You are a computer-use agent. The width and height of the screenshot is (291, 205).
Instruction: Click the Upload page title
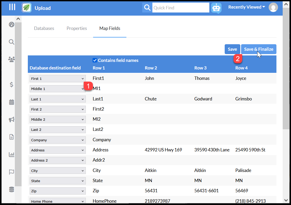click(x=43, y=8)
